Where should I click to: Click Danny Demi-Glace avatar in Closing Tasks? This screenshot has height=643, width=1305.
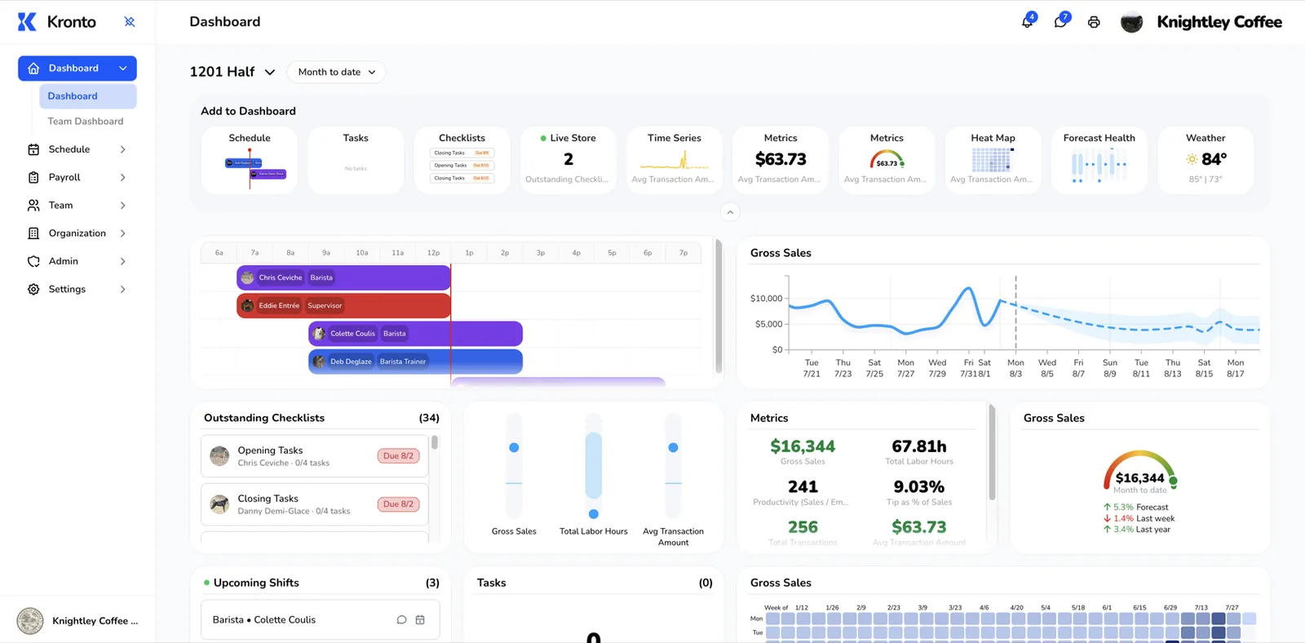219,504
